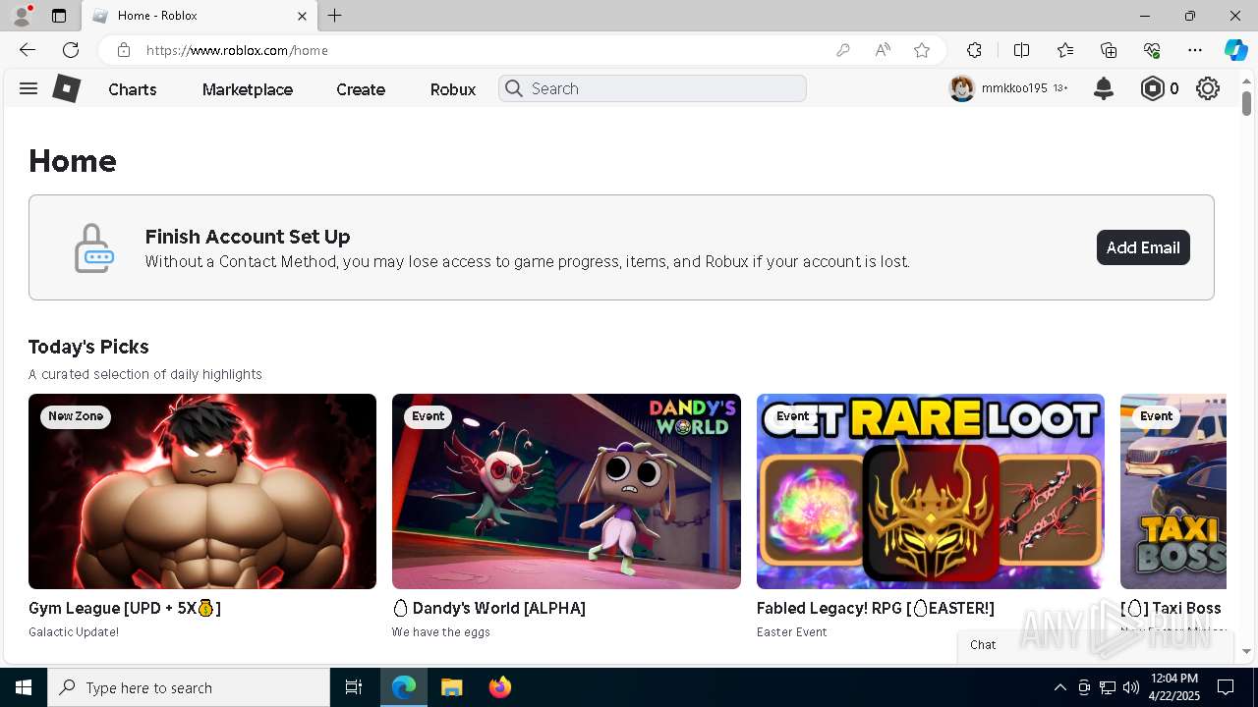Click the Read aloud icon
Viewport: 1258px width, 707px height.
click(x=883, y=50)
